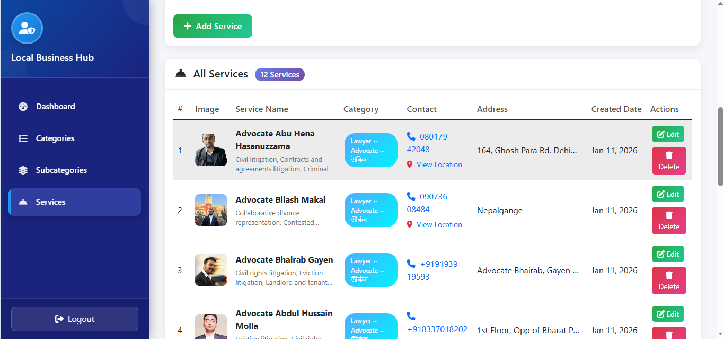Select the Services bell icon in sidebar
Viewport: 724px width, 339px height.
point(23,202)
